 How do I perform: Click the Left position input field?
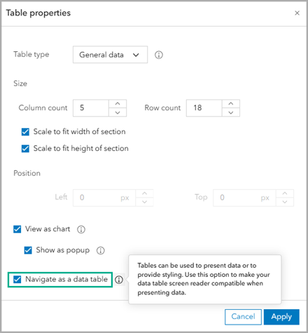[x=104, y=198]
